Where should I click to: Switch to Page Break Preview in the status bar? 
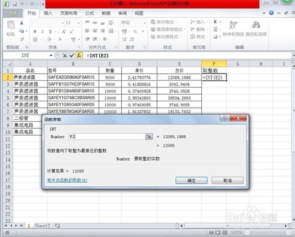tap(224, 233)
